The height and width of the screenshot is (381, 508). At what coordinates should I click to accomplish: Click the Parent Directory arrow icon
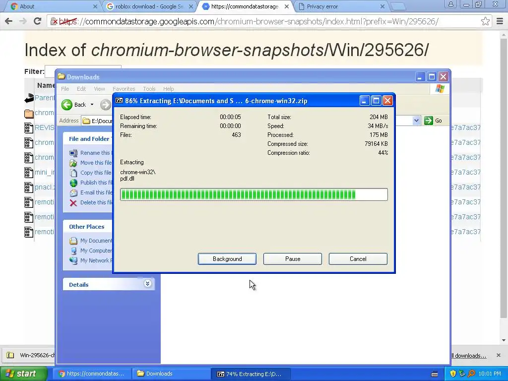29,98
